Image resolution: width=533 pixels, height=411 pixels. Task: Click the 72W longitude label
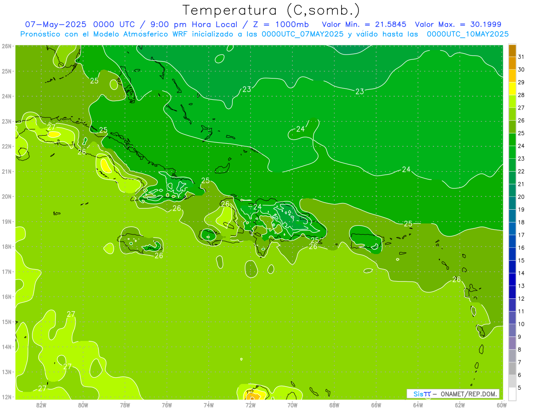[251, 405]
